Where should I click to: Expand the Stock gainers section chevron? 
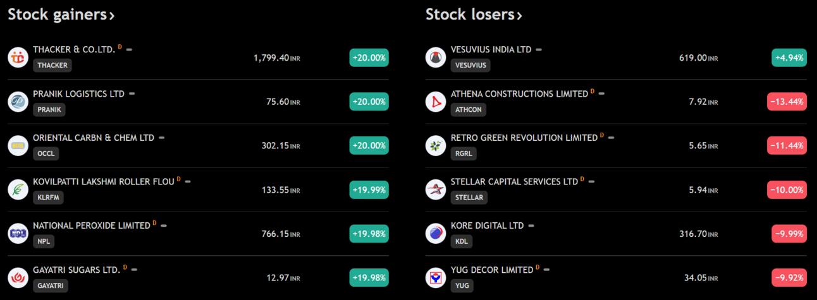tap(112, 16)
